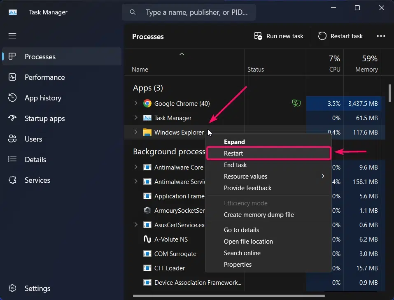This screenshot has height=300, width=394.
Task: Click the Run new task icon
Action: pos(258,36)
